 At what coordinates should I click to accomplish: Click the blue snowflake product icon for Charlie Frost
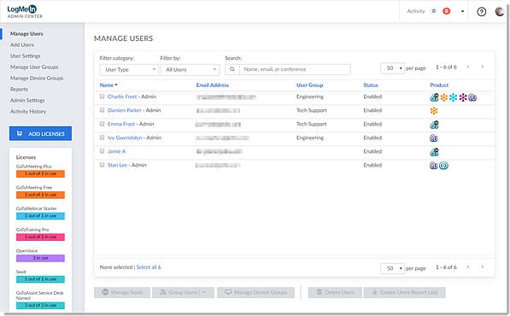click(x=453, y=97)
